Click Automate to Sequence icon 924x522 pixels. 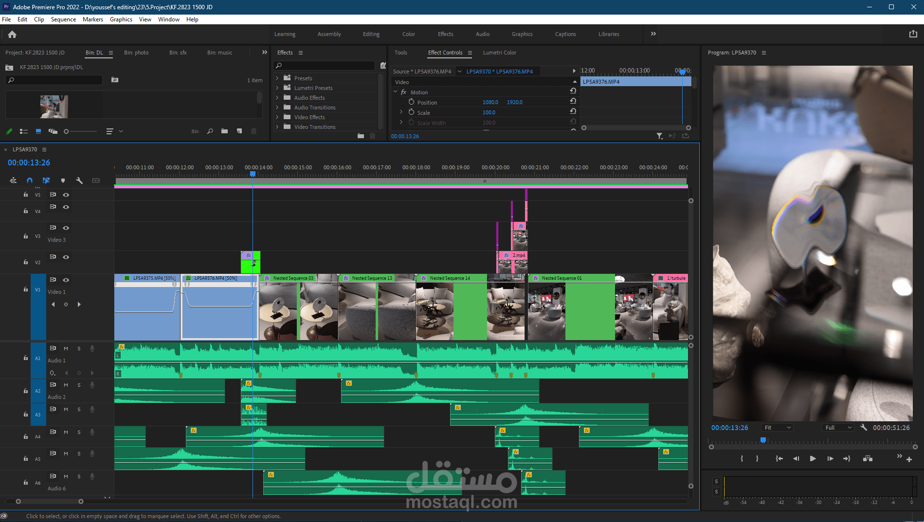coord(195,131)
